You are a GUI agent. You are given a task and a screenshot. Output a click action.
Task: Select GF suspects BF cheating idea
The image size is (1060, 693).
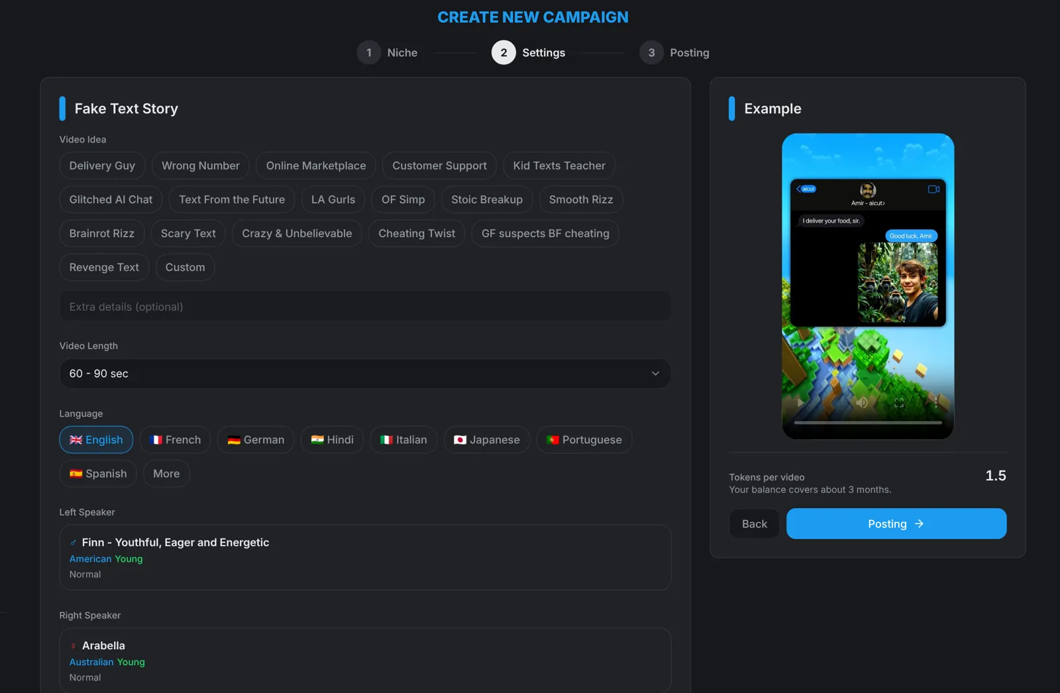tap(545, 233)
